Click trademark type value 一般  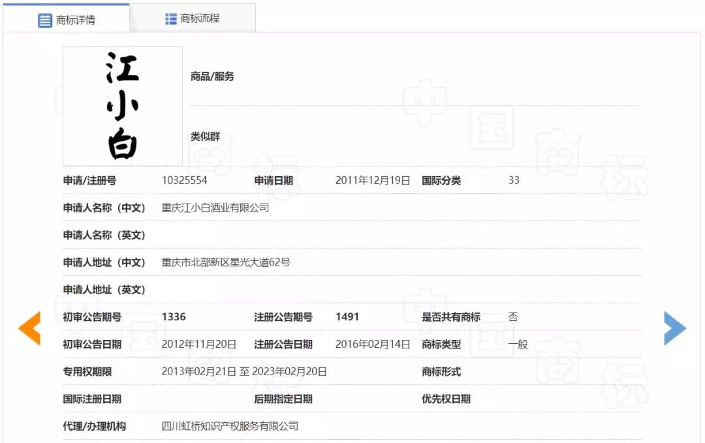pos(518,344)
